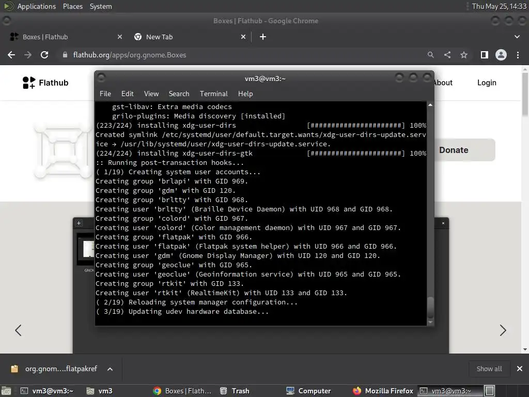529x397 pixels.
Task: Open the terminal Edit menu
Action: [127, 94]
